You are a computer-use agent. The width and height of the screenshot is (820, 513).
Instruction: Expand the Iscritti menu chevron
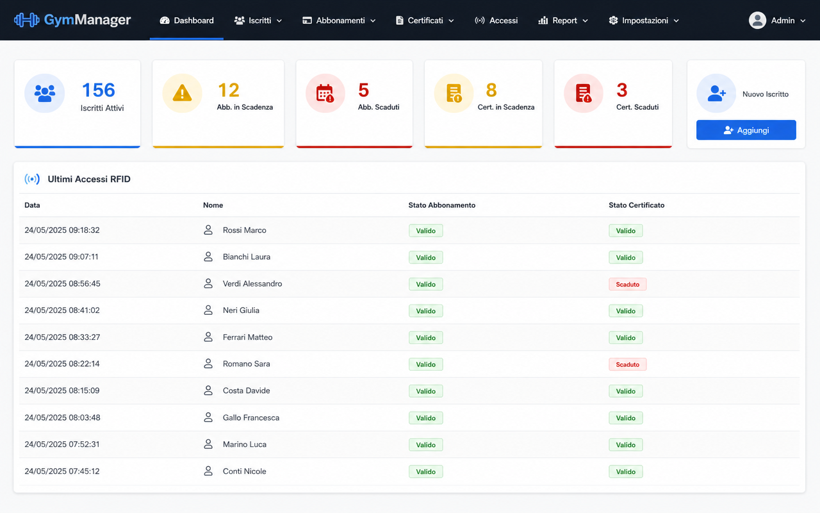pos(279,21)
